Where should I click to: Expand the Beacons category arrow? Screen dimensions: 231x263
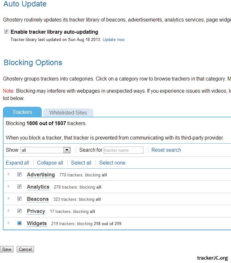click(x=9, y=199)
